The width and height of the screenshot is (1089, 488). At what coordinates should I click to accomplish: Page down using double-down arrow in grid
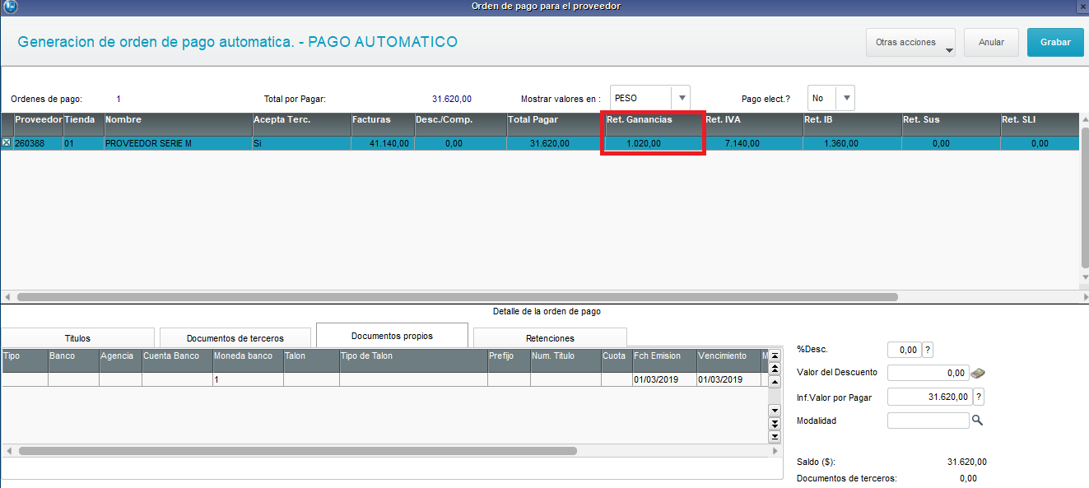pyautogui.click(x=775, y=423)
